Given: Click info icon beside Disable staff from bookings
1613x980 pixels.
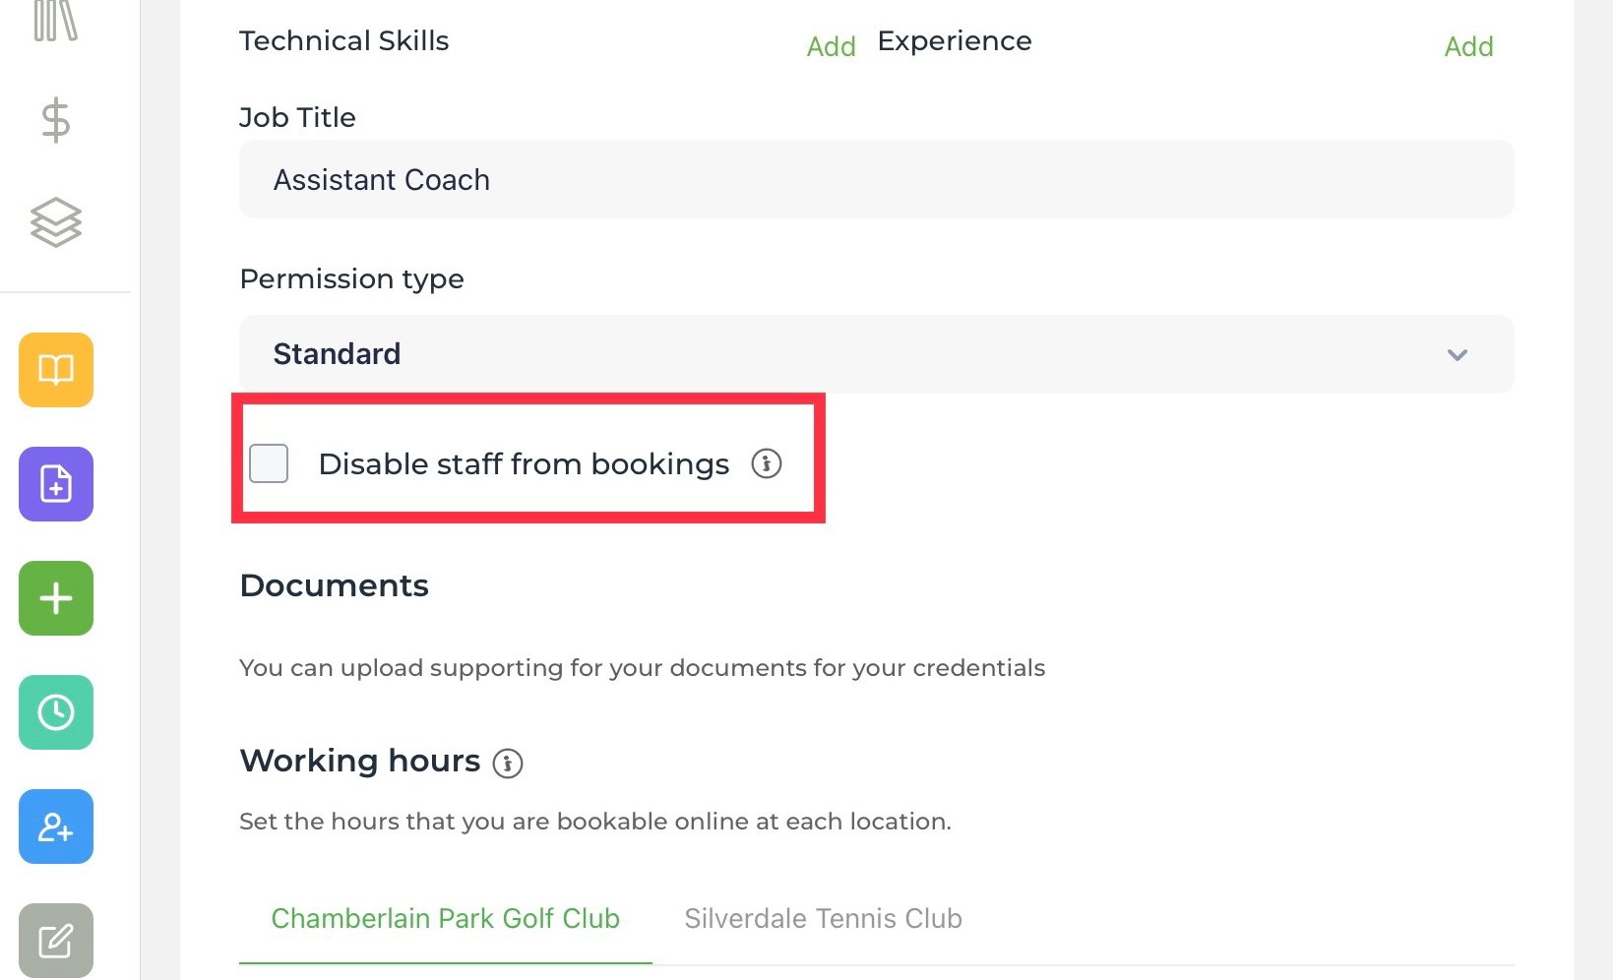Looking at the screenshot, I should (767, 463).
